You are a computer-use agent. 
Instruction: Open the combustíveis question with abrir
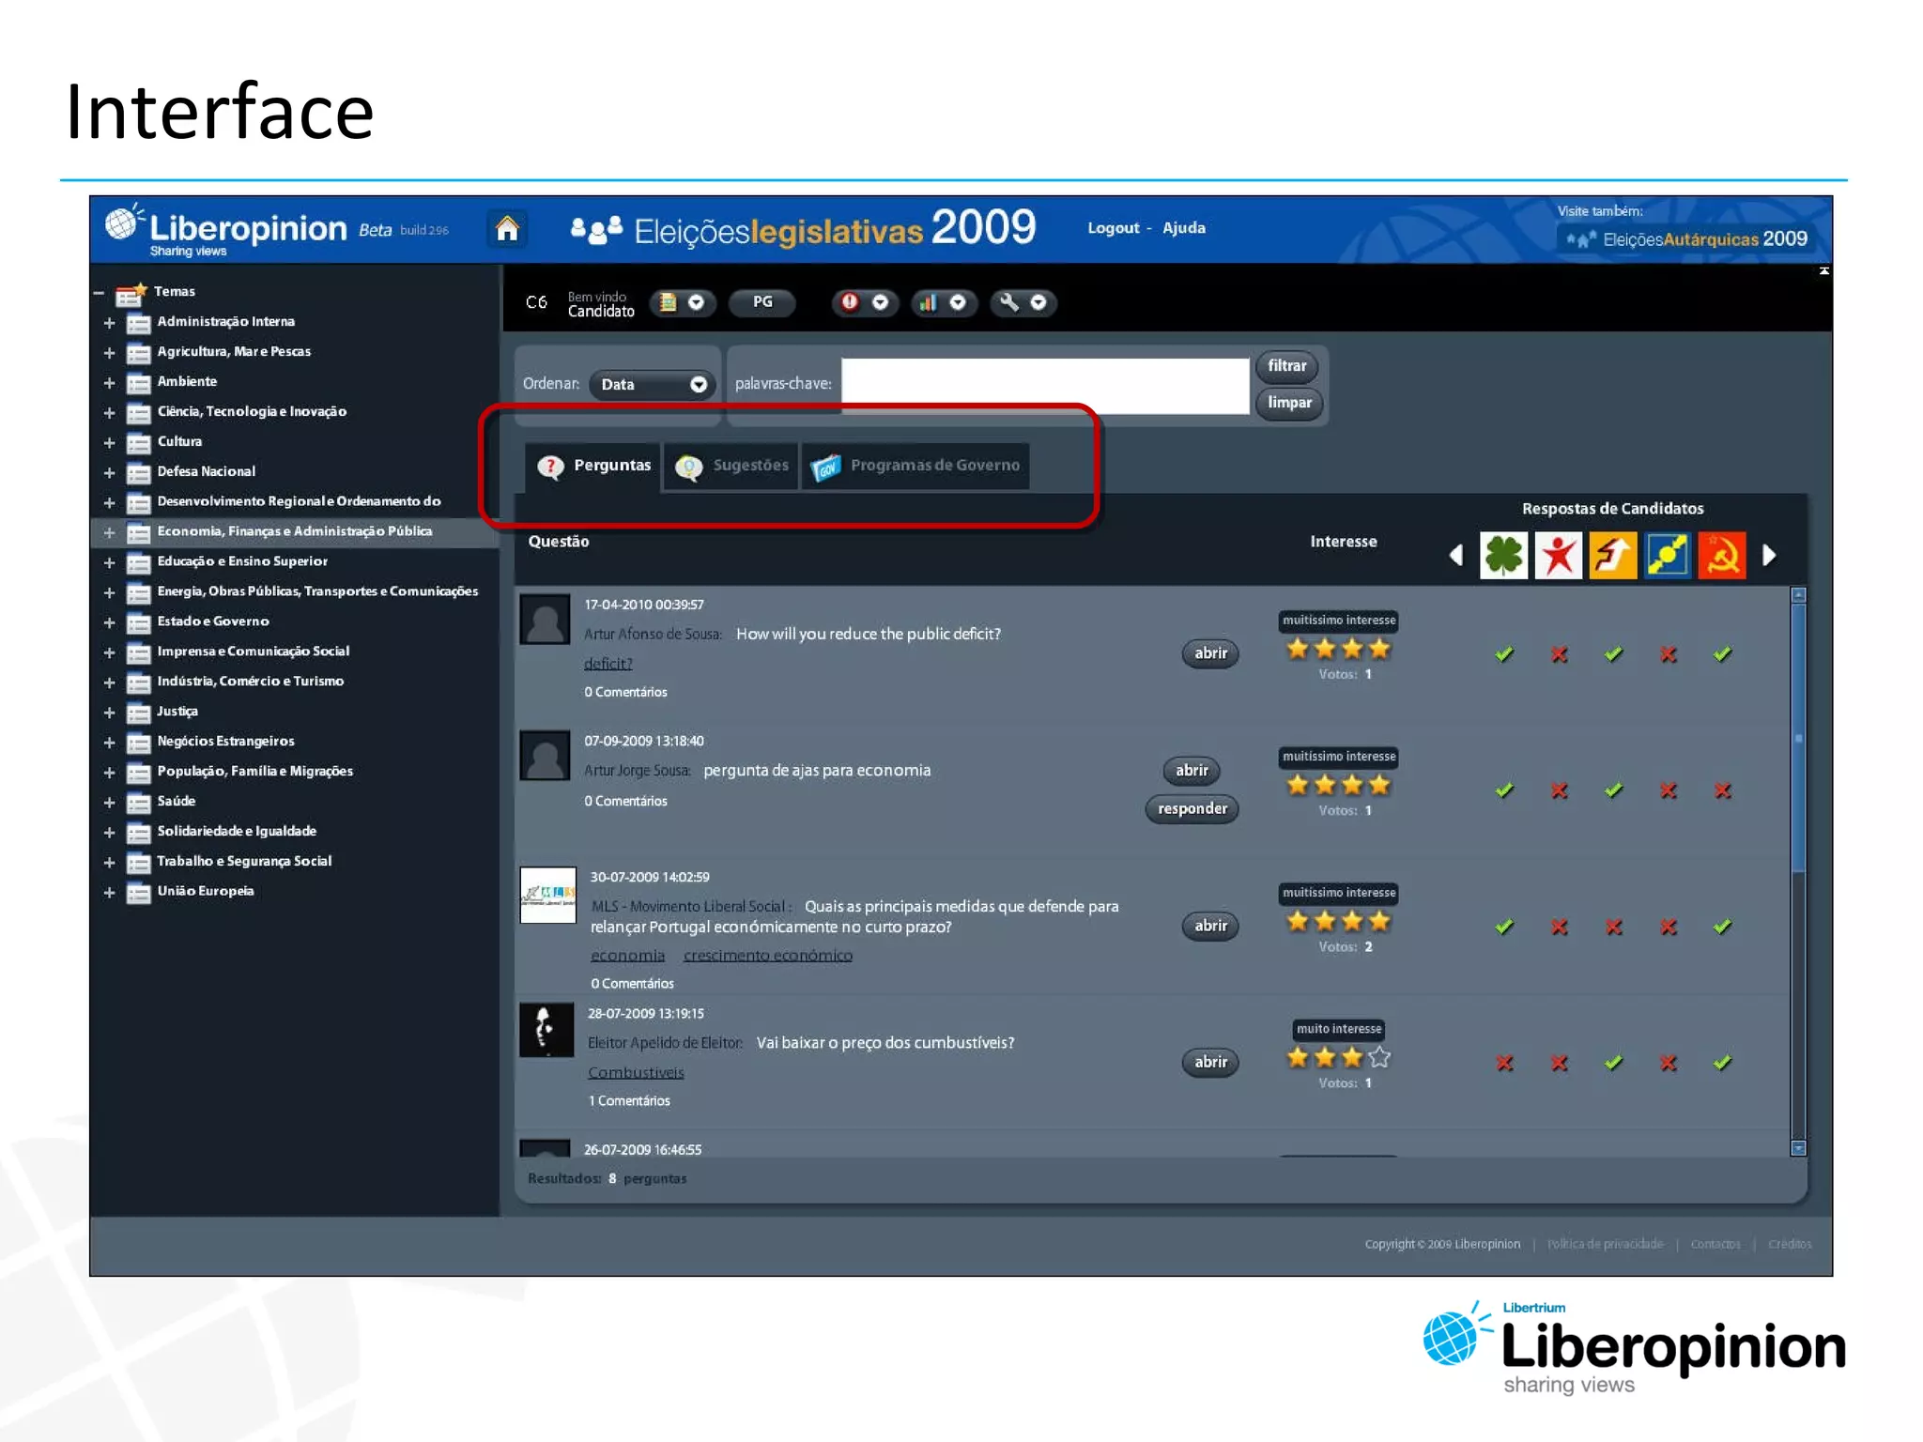tap(1210, 1063)
